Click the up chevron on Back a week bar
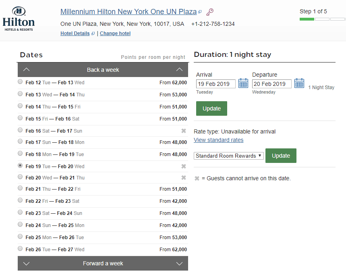This screenshot has width=346, height=273. pyautogui.click(x=26, y=69)
